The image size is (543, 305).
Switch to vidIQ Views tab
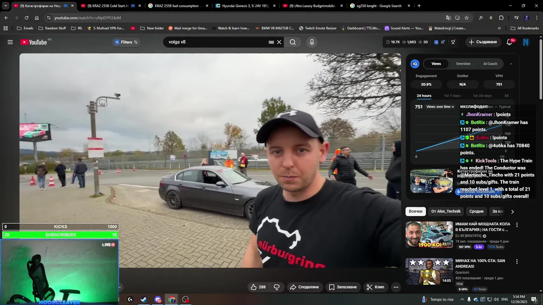(436, 64)
